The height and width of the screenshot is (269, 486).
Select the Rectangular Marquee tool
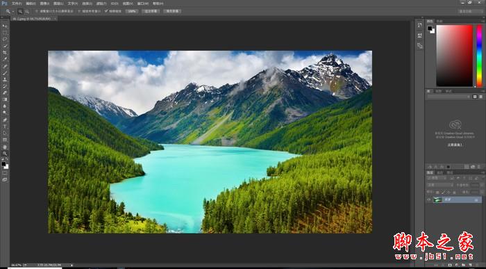click(5, 33)
